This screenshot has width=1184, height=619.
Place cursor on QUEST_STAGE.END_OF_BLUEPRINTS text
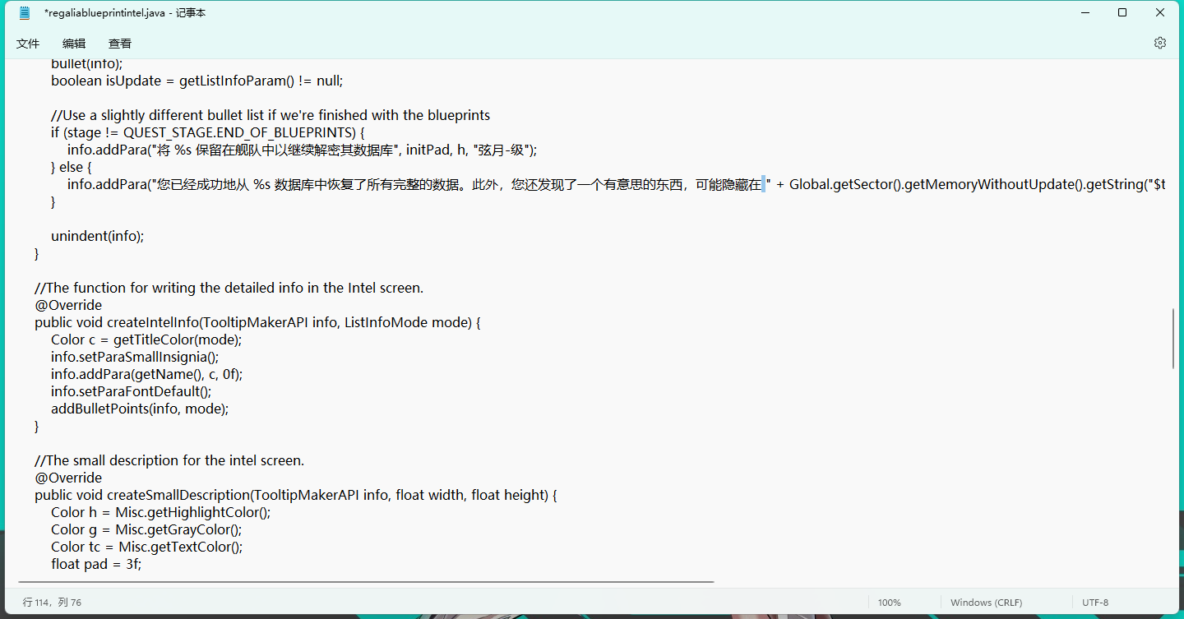point(238,132)
